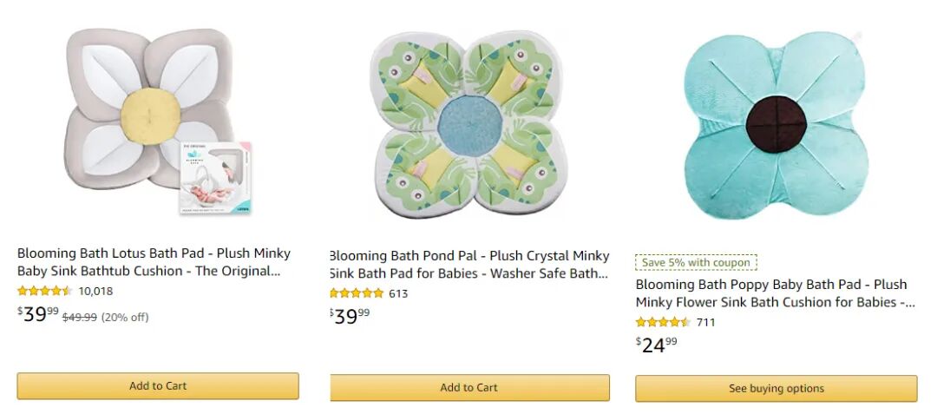
Task: Add the Pond Pal bath pad to cart
Action: [x=469, y=388]
